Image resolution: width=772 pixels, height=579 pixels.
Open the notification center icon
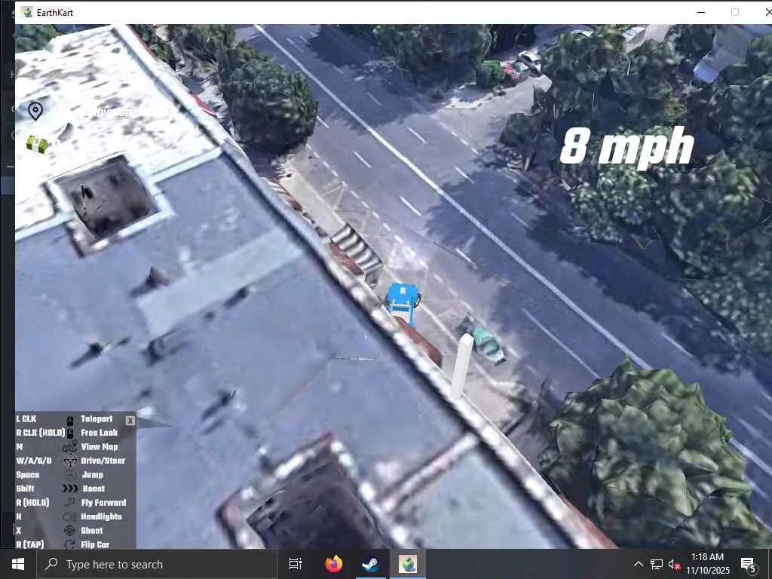point(749,564)
